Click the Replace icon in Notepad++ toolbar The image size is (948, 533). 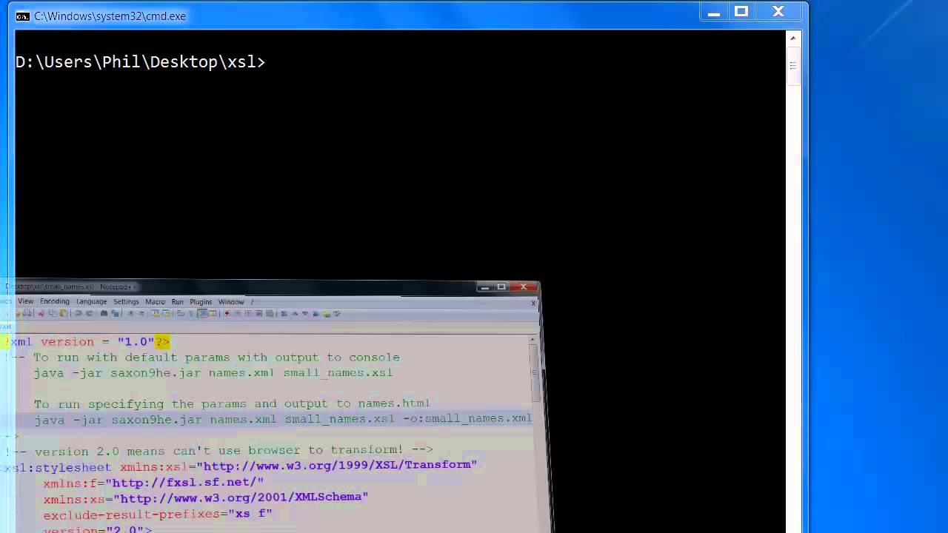(115, 313)
